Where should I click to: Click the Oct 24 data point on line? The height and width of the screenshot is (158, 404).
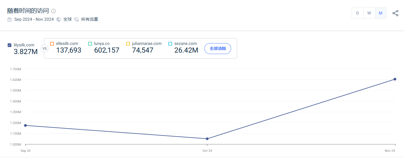pos(207,139)
